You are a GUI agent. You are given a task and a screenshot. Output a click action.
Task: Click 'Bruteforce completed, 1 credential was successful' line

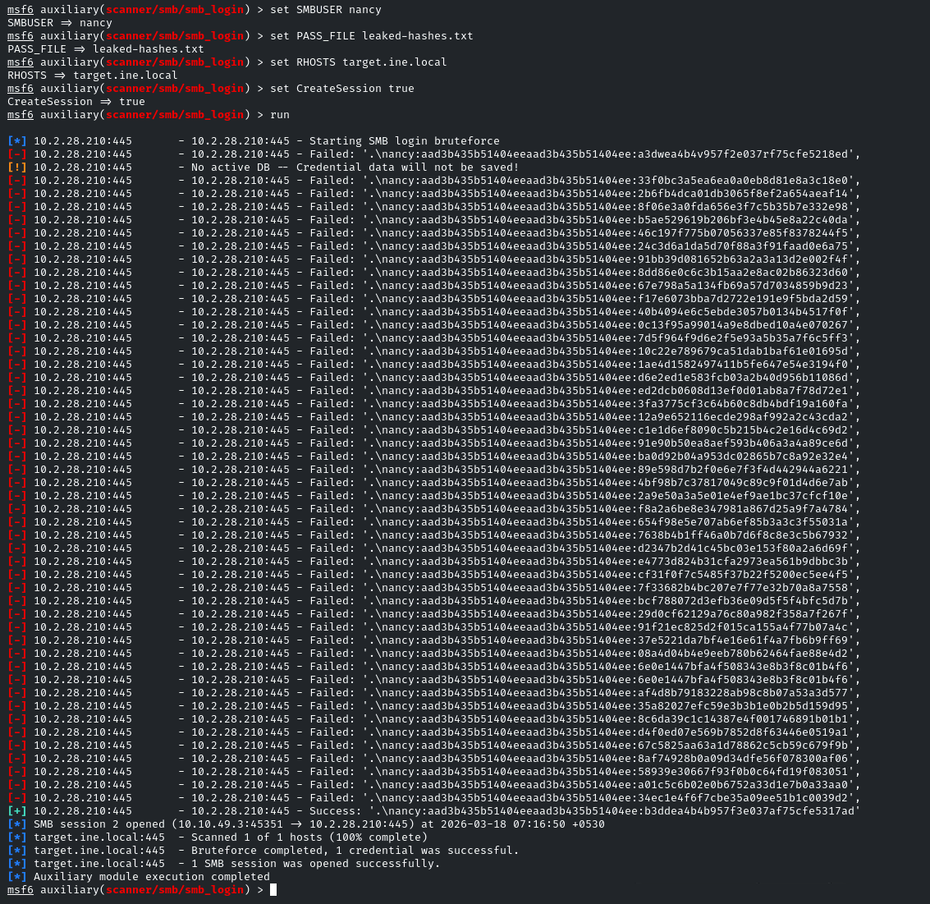click(x=355, y=850)
